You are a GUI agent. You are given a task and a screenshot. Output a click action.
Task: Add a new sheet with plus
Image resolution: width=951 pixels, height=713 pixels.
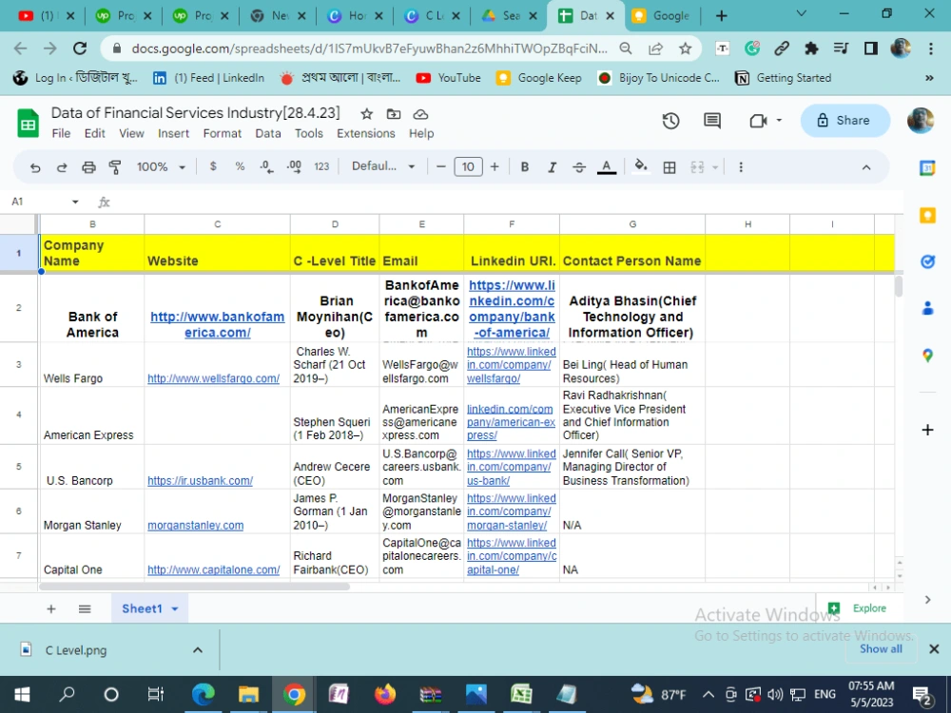51,608
